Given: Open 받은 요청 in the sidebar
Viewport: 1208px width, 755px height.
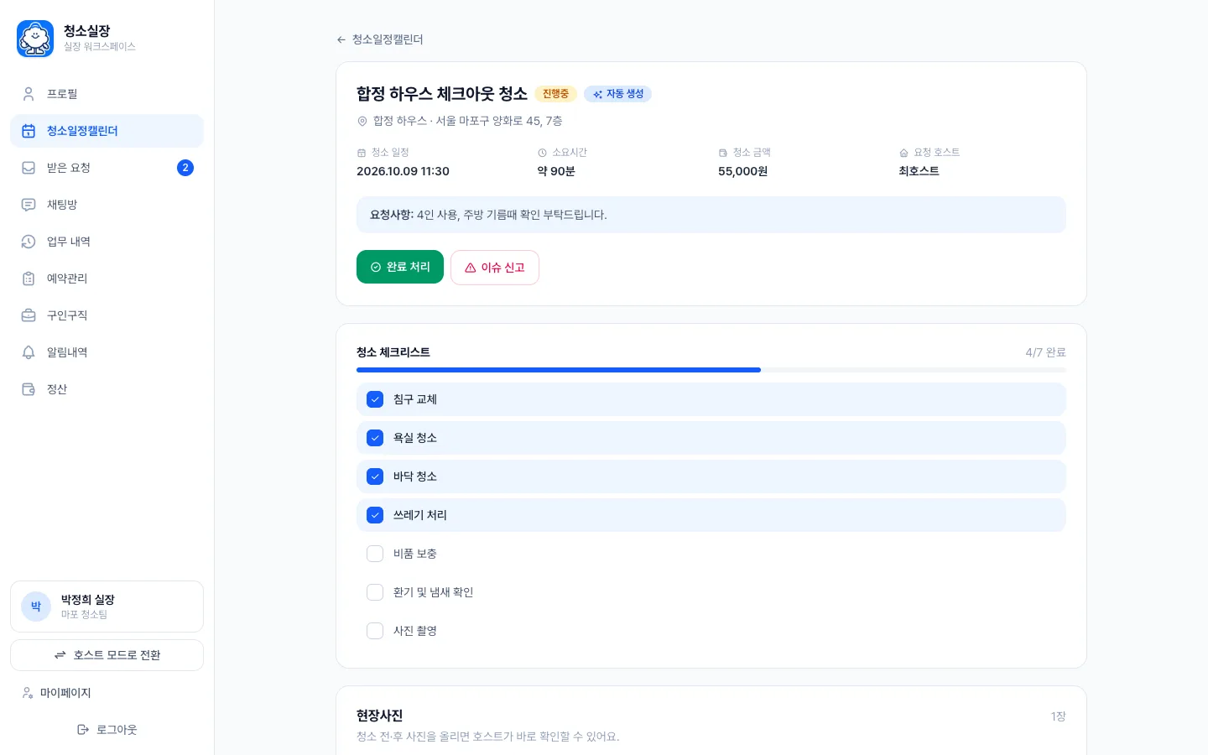Looking at the screenshot, I should pyautogui.click(x=107, y=168).
